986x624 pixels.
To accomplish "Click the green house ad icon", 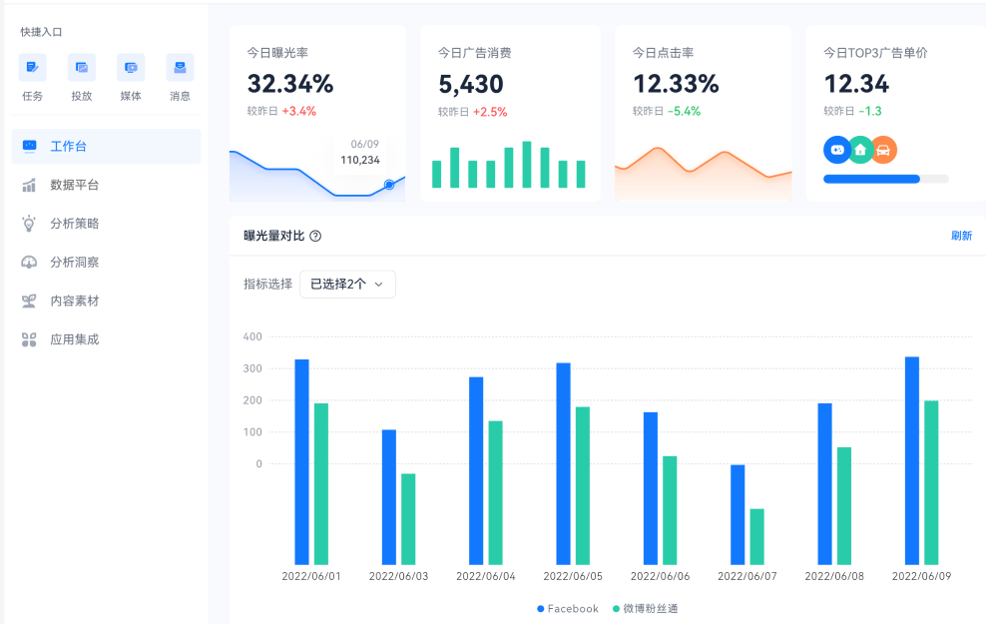I will [860, 150].
